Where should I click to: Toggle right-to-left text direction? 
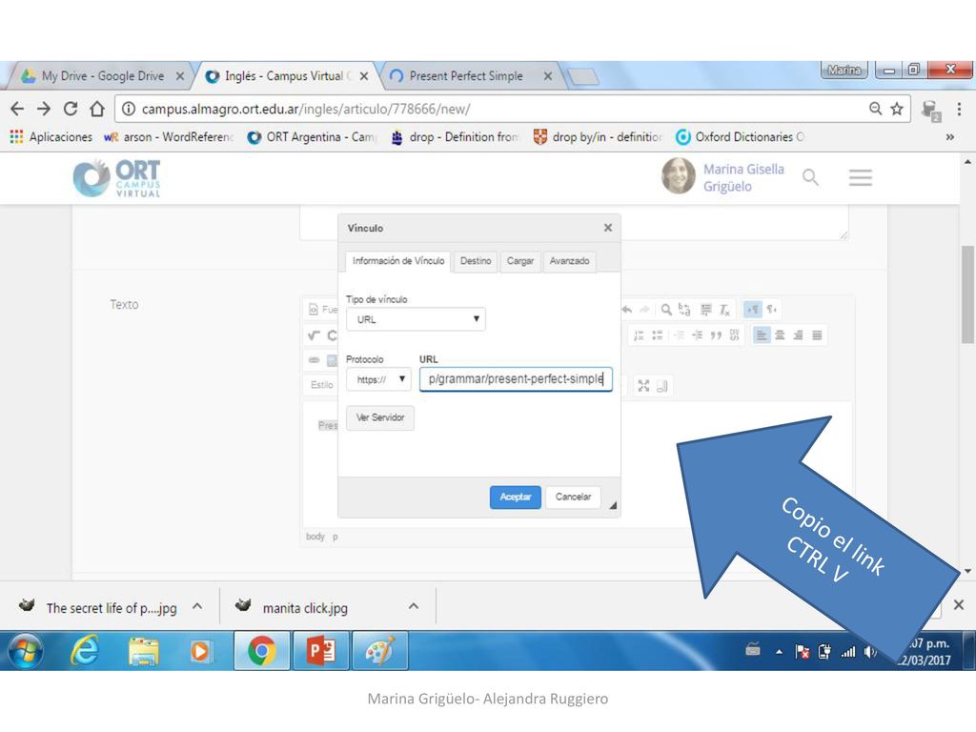[772, 310]
